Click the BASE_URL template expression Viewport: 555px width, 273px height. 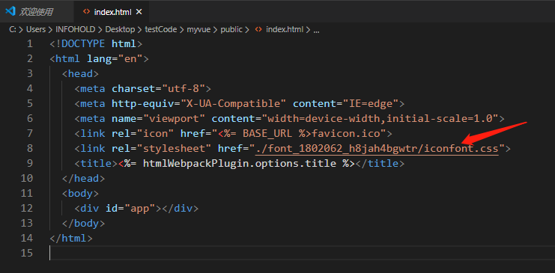(264, 134)
